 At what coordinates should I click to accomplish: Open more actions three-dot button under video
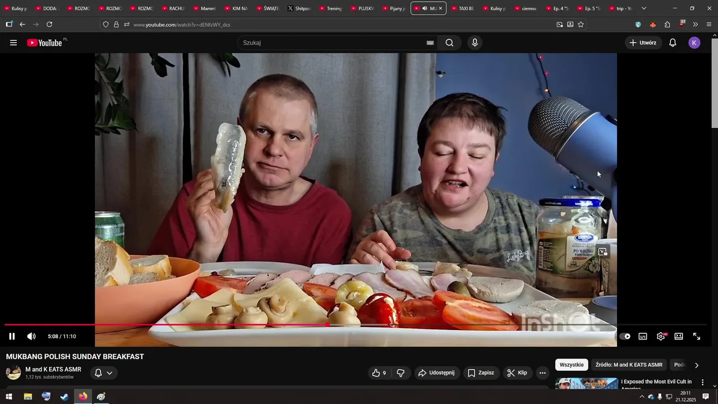542,373
